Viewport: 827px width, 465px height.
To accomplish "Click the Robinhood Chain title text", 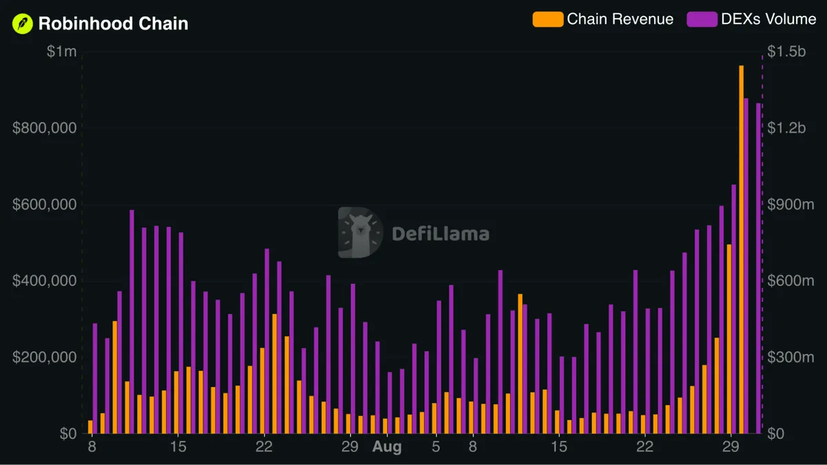I will click(x=113, y=23).
